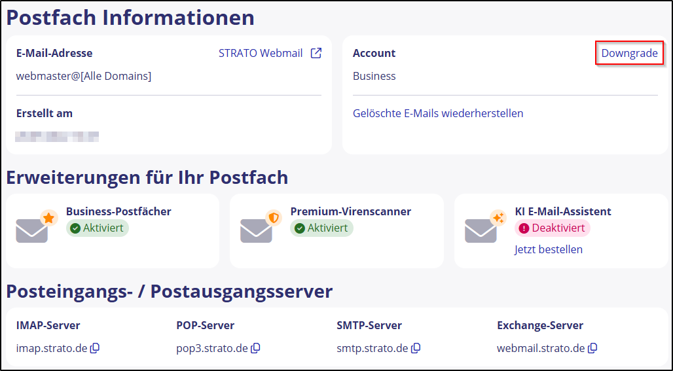
Task: Click the Posteingangs- / Postausgangsserver heading
Action: click(169, 292)
